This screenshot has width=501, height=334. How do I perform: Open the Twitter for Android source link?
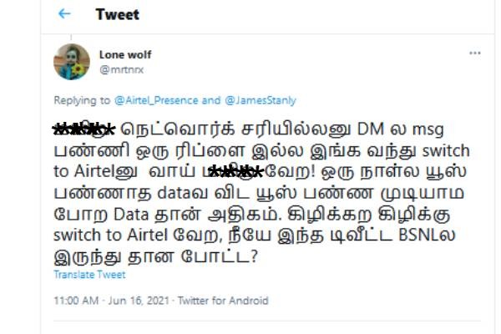[223, 301]
